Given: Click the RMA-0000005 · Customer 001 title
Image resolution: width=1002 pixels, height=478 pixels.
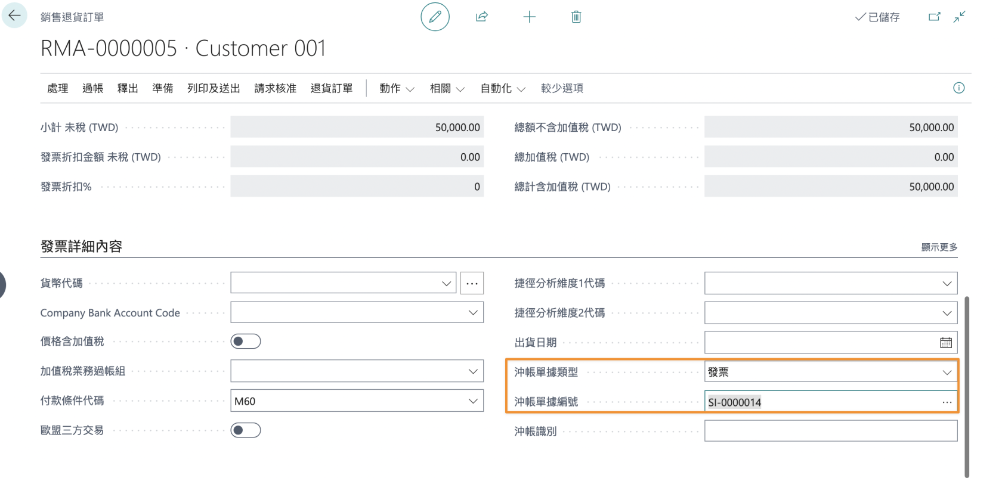Looking at the screenshot, I should click(x=183, y=48).
